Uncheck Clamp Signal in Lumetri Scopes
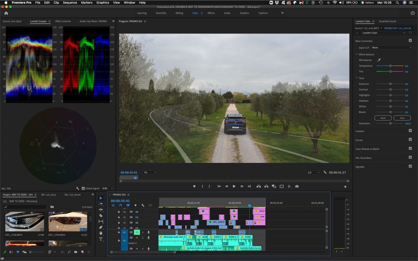418x261 pixels. point(83,188)
